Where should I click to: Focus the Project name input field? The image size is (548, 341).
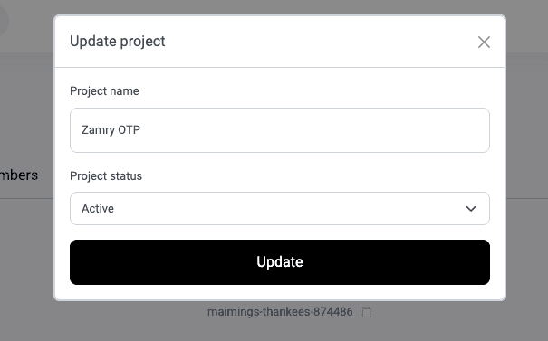click(280, 130)
